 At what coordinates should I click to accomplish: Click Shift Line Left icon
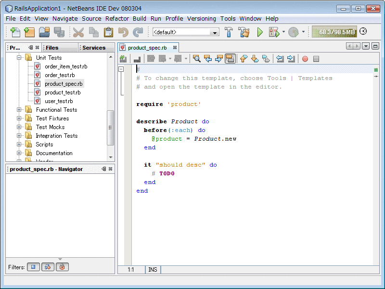280,59
